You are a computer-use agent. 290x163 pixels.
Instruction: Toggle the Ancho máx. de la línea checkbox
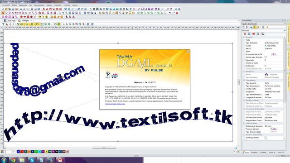click(x=266, y=58)
